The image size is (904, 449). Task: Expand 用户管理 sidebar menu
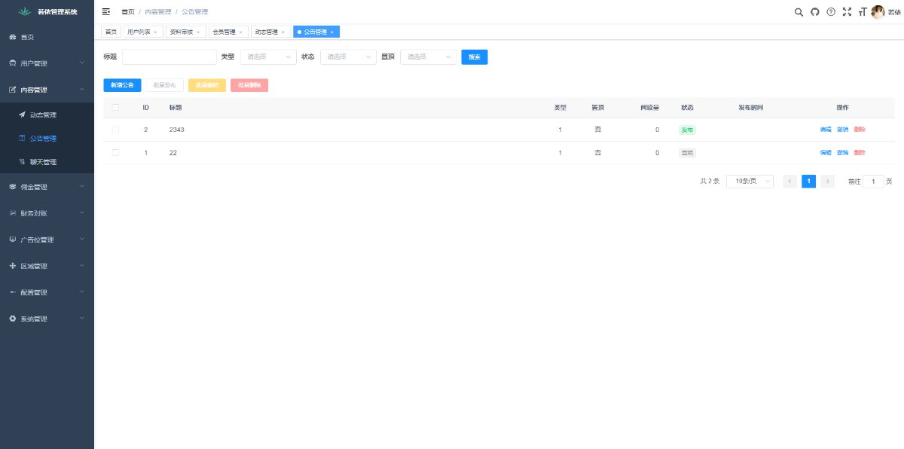(x=47, y=63)
